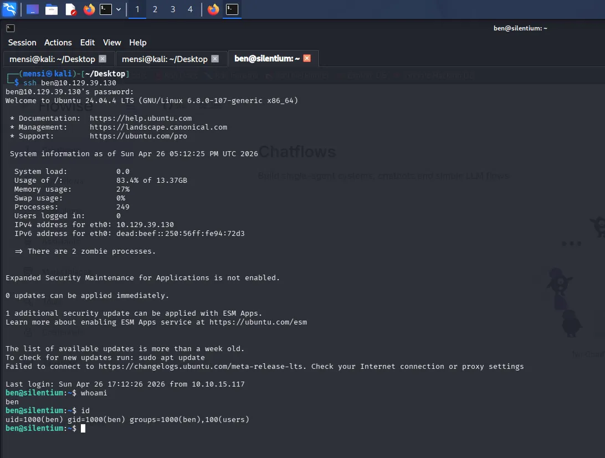The image size is (605, 458).
Task: Open the terminal emulator launcher icon
Action: point(106,9)
